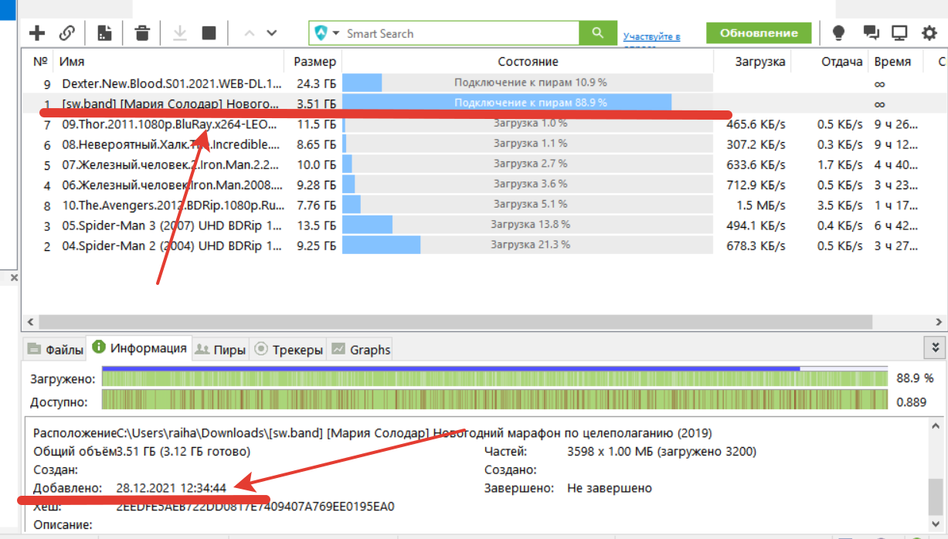Move torrent down the queue arrow

click(271, 33)
